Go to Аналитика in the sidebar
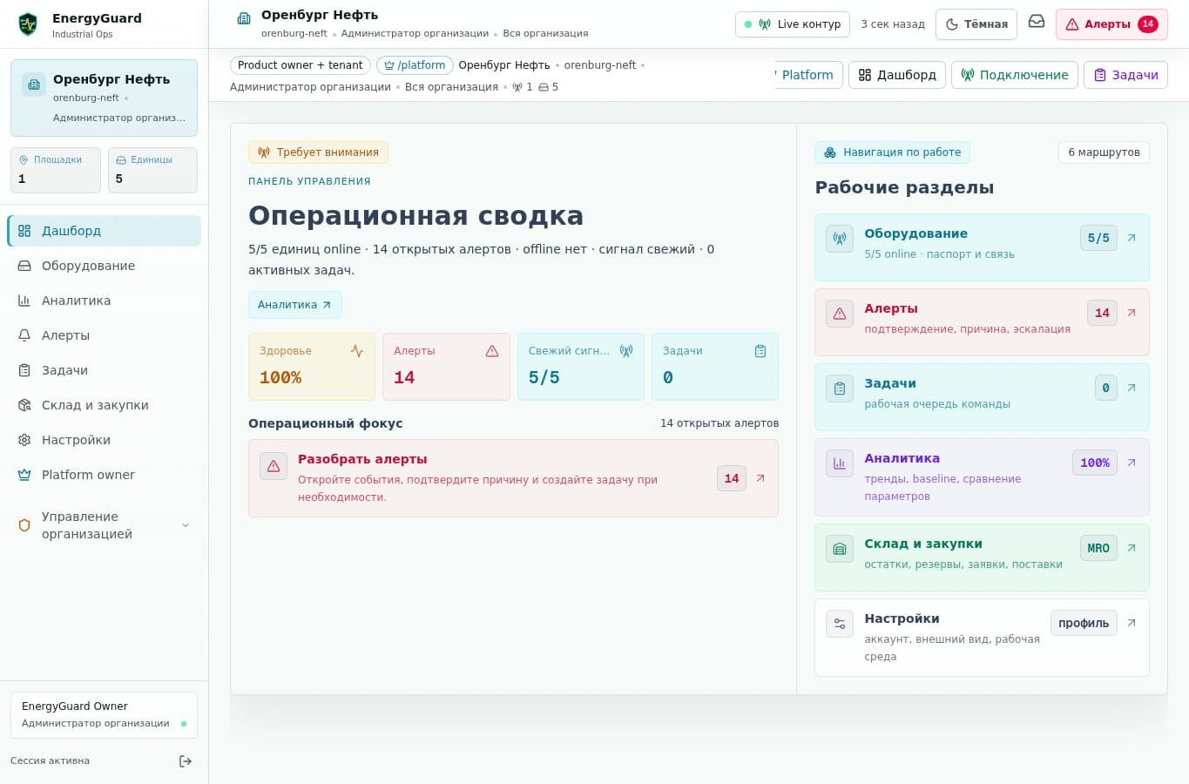The width and height of the screenshot is (1189, 784). [105, 301]
